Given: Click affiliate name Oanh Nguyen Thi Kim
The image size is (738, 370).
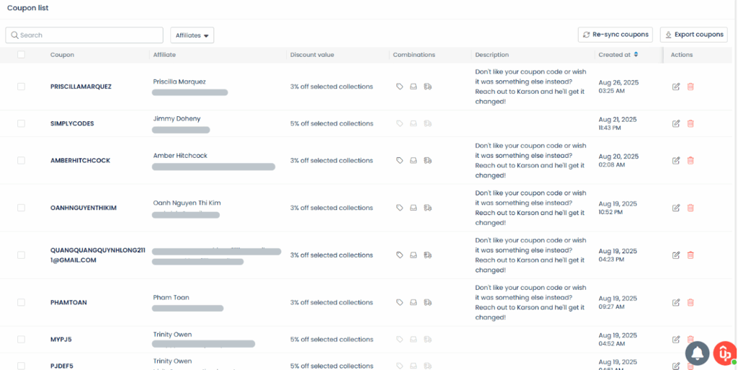Looking at the screenshot, I should coord(187,203).
